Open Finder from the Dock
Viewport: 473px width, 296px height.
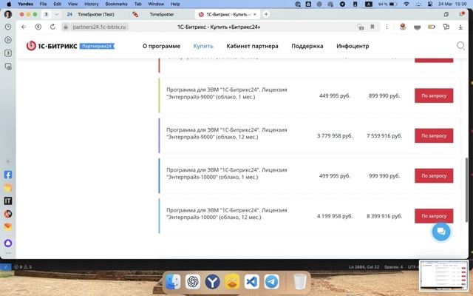point(173,282)
